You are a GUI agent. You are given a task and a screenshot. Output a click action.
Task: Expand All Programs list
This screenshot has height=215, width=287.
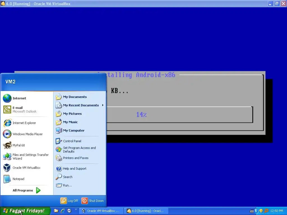point(27,190)
